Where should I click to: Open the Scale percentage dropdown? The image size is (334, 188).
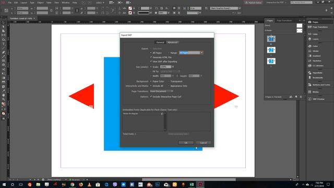pyautogui.click(x=173, y=67)
